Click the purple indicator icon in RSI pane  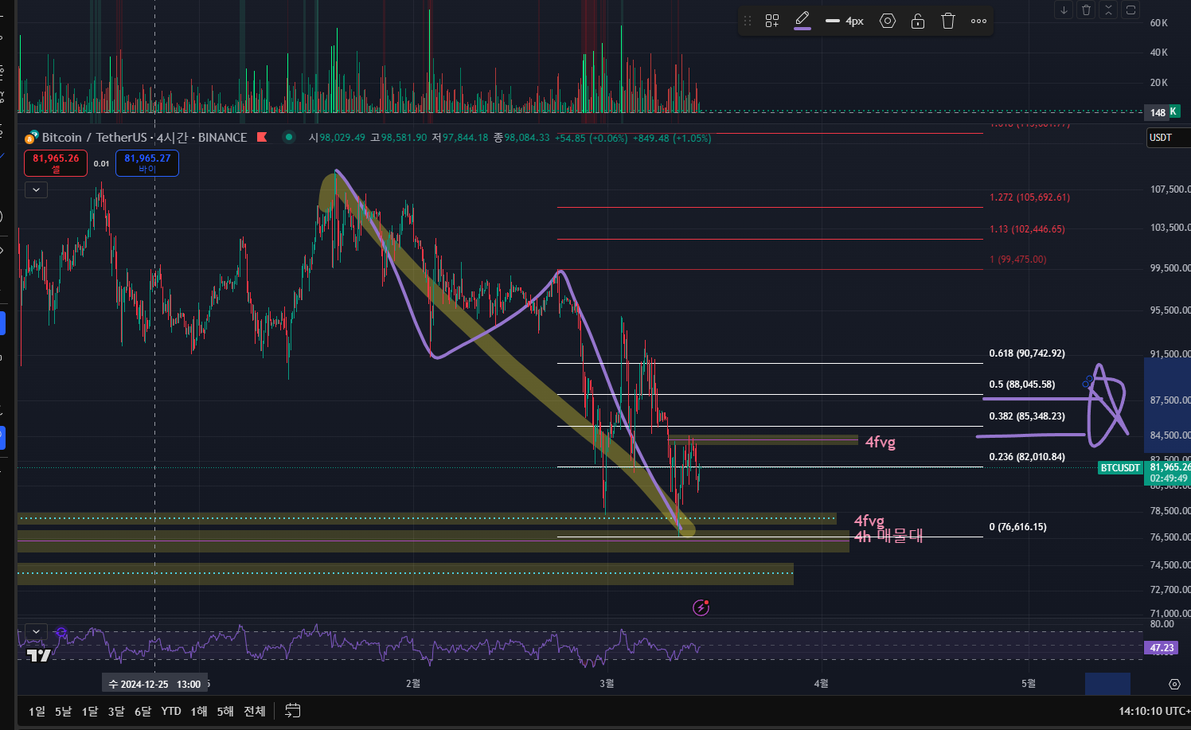[61, 634]
